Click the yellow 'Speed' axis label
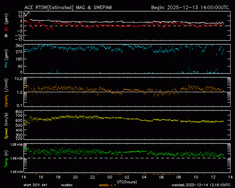 pos(6,133)
